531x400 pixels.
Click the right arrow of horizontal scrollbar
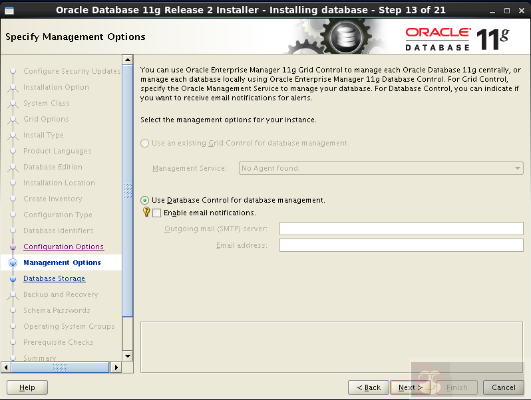pyautogui.click(x=116, y=367)
